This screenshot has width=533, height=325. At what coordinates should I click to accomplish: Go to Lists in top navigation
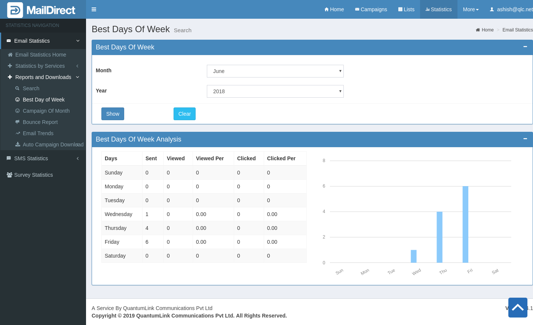(406, 9)
